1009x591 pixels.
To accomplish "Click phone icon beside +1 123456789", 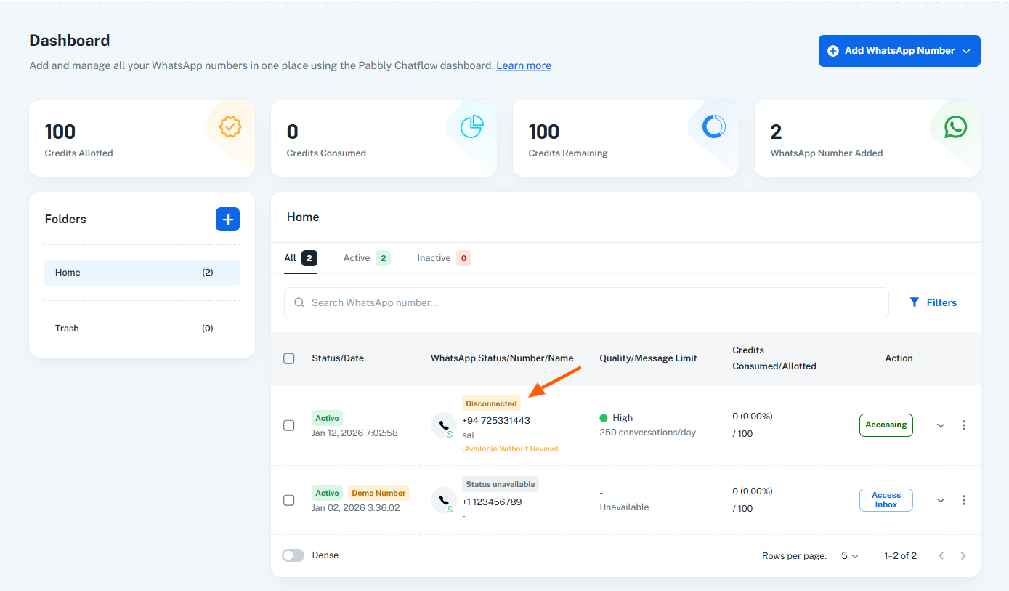I will tap(443, 500).
